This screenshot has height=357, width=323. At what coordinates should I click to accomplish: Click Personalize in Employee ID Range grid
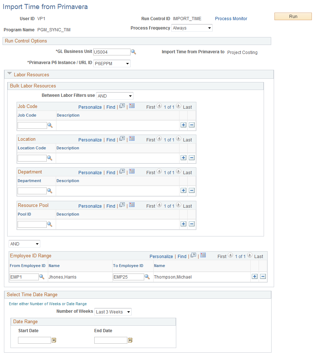(x=161, y=256)
